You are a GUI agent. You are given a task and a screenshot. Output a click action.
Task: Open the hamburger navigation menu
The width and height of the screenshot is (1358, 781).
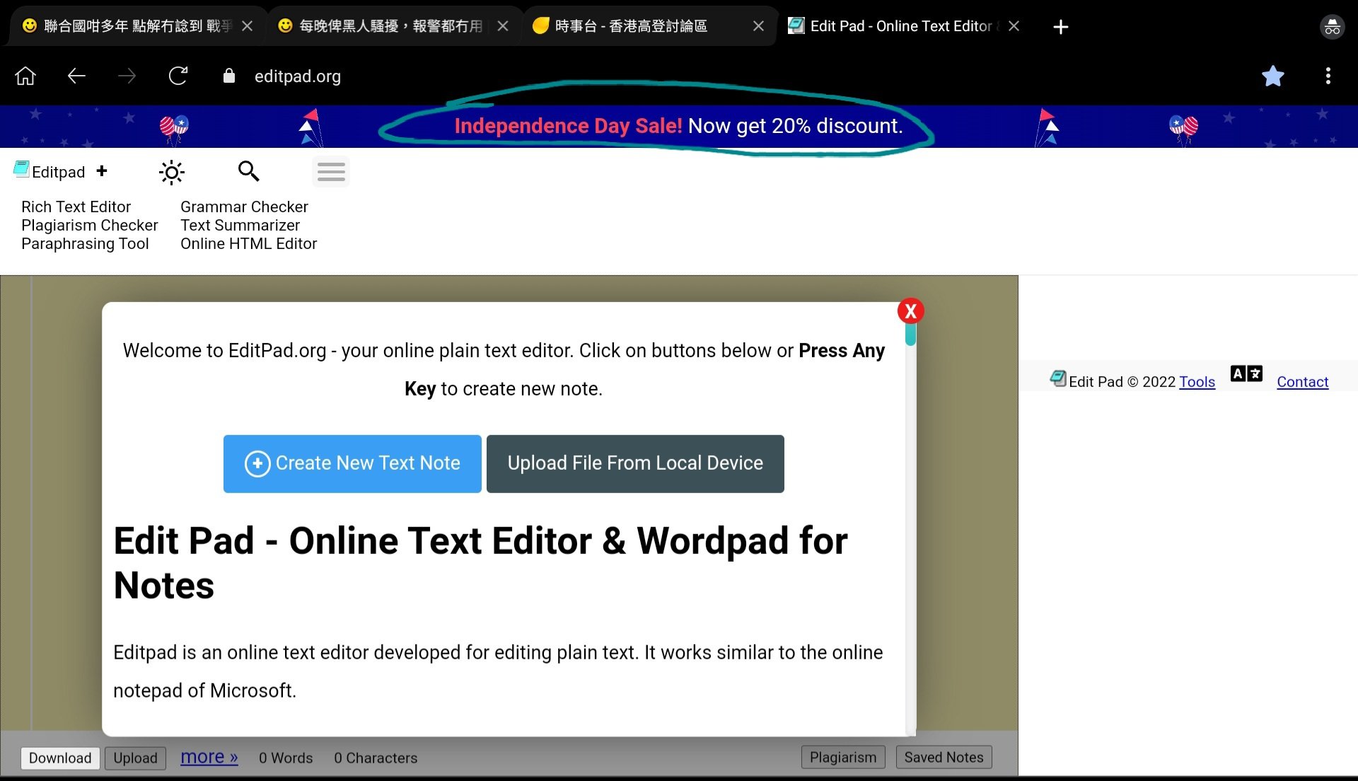click(x=330, y=171)
